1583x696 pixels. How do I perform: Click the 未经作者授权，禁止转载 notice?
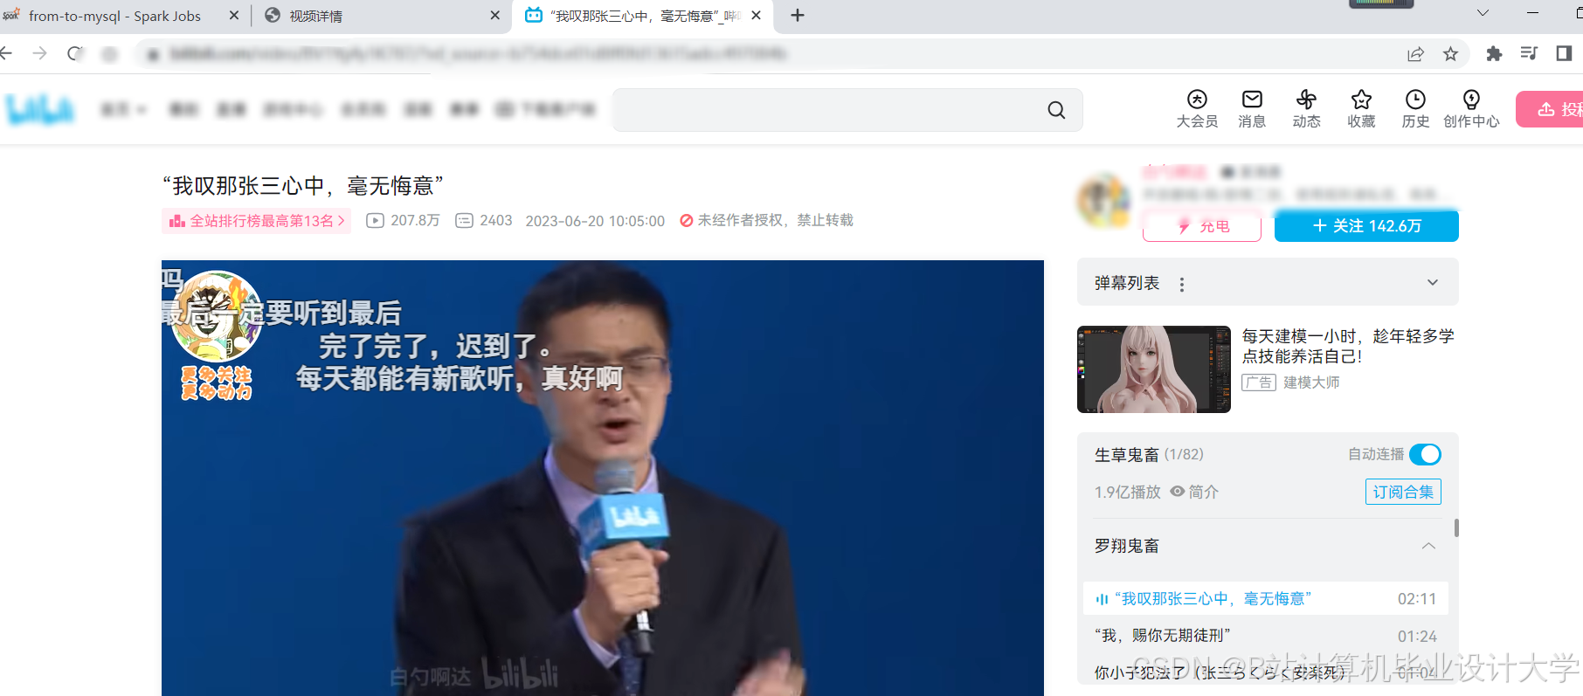point(766,221)
